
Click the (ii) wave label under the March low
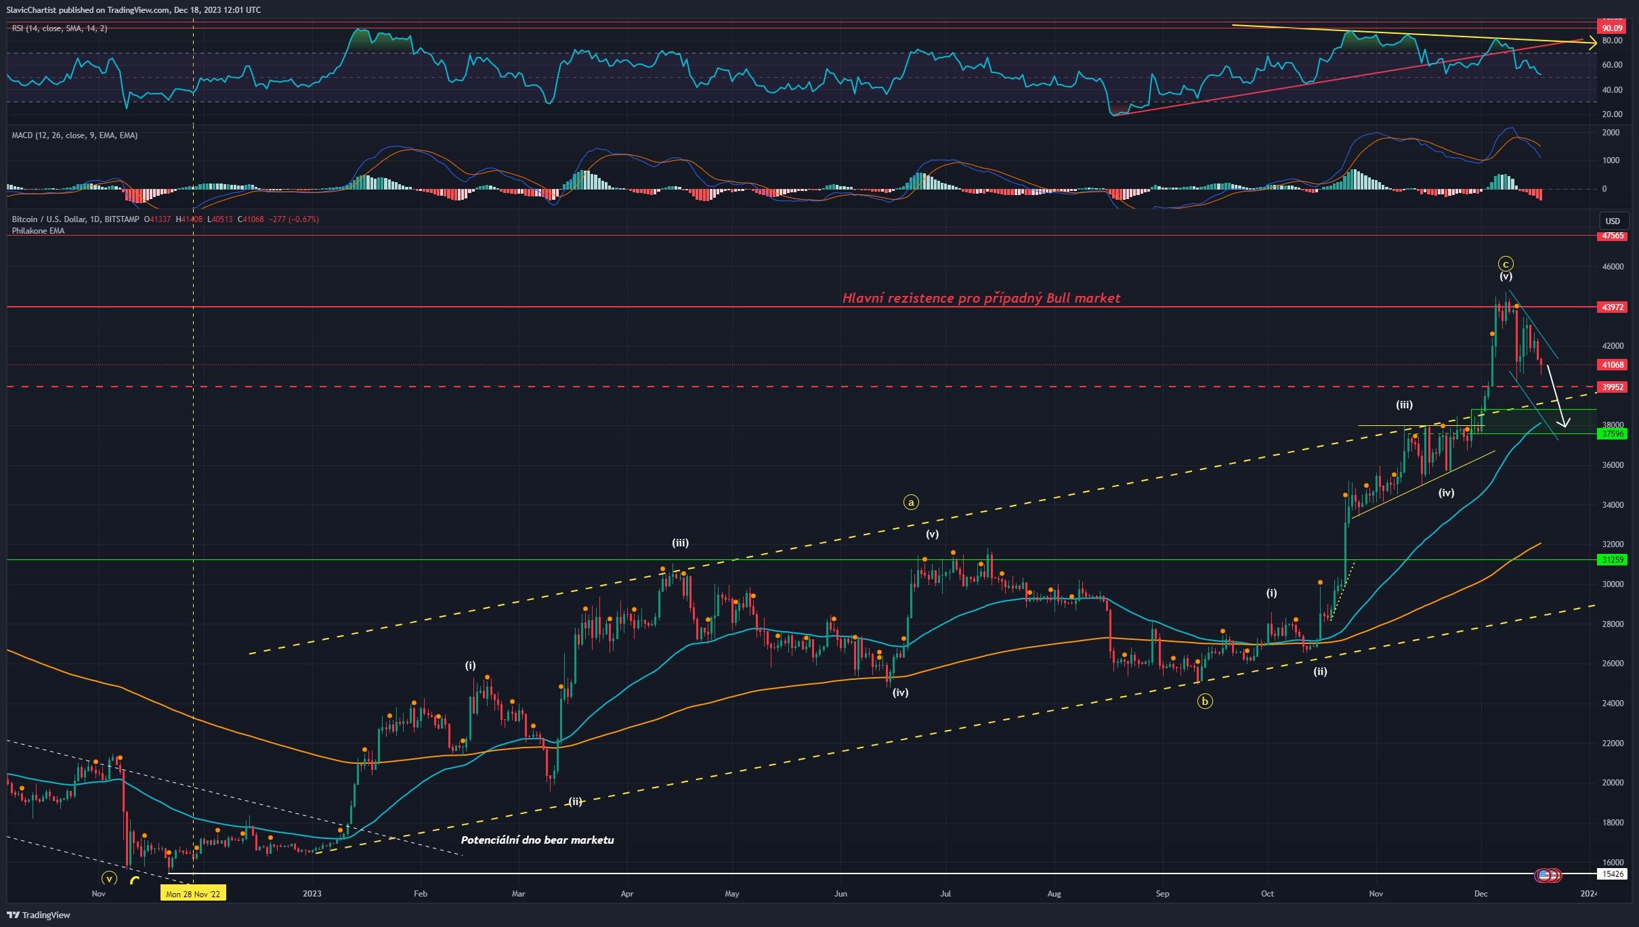tap(575, 802)
